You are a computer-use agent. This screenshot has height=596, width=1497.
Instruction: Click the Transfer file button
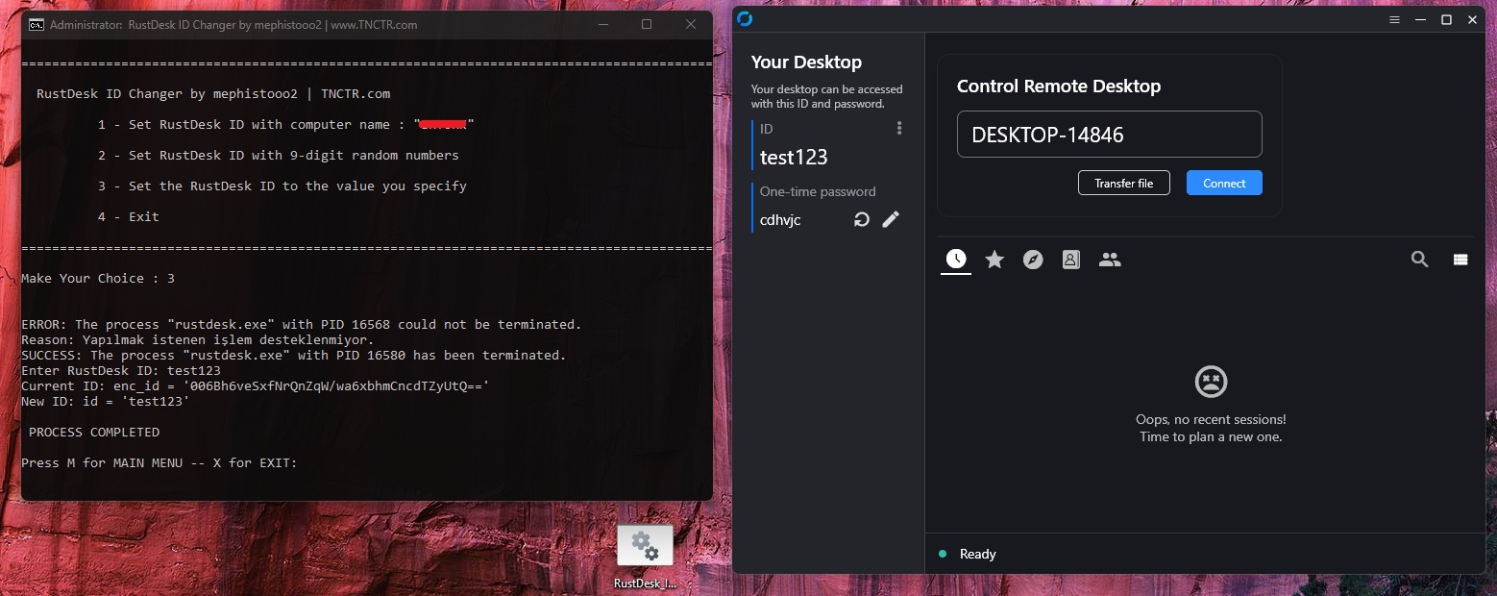tap(1124, 183)
